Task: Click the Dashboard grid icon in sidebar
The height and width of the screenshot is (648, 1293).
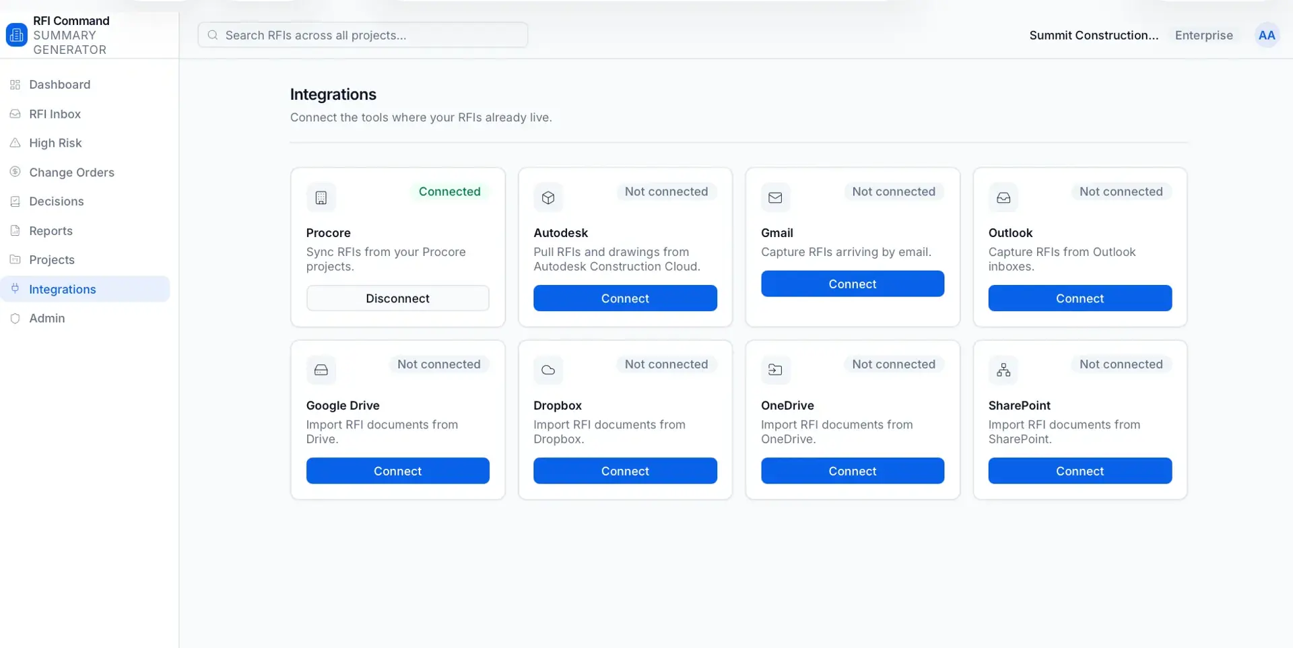Action: point(15,85)
